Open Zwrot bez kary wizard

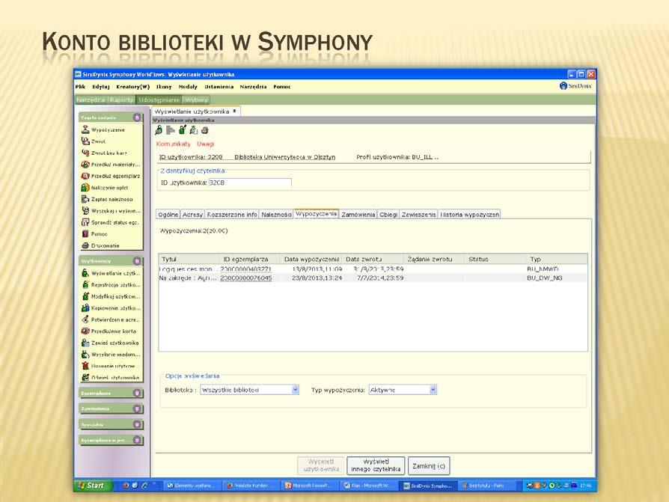[x=104, y=153]
